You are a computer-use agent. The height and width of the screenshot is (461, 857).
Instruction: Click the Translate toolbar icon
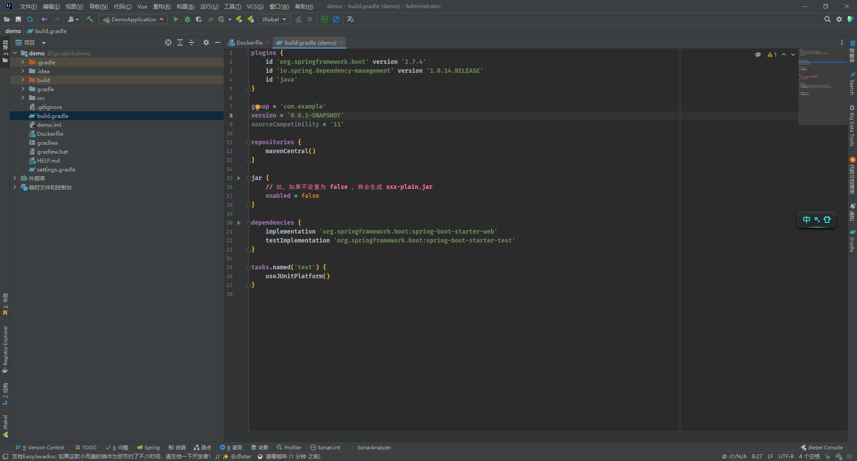tap(351, 19)
